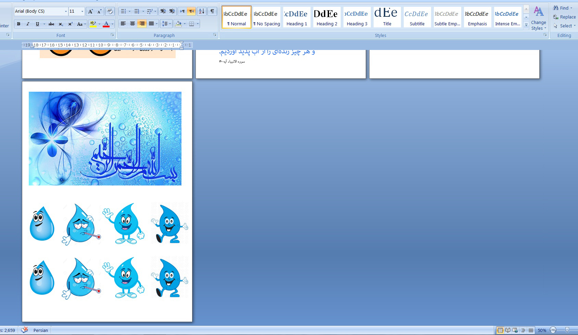Click the borders icon
Screen dimensions: 578x335
pyautogui.click(x=191, y=24)
